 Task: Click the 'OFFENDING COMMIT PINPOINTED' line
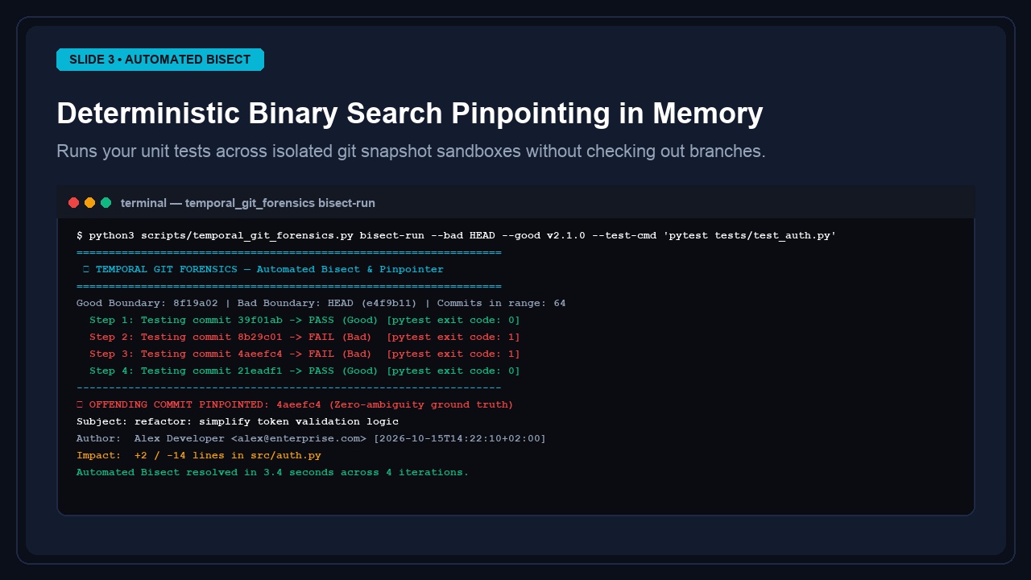point(295,405)
